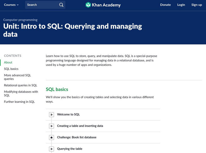The height and width of the screenshot is (153, 206).
Task: Click play icon for Creating a table
Action: [x=51, y=126]
